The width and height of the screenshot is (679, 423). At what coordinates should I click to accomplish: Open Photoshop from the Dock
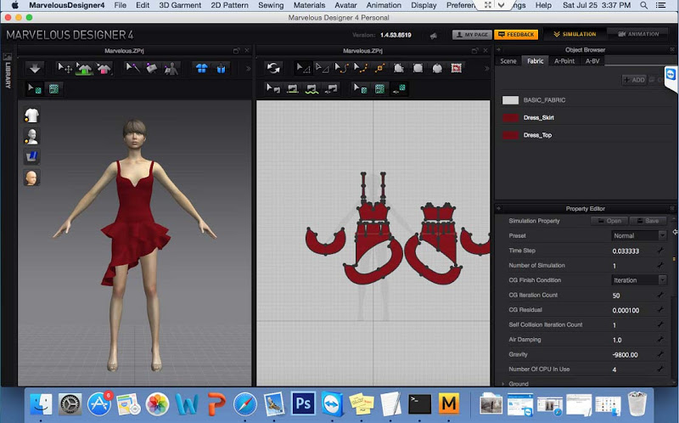coord(303,404)
